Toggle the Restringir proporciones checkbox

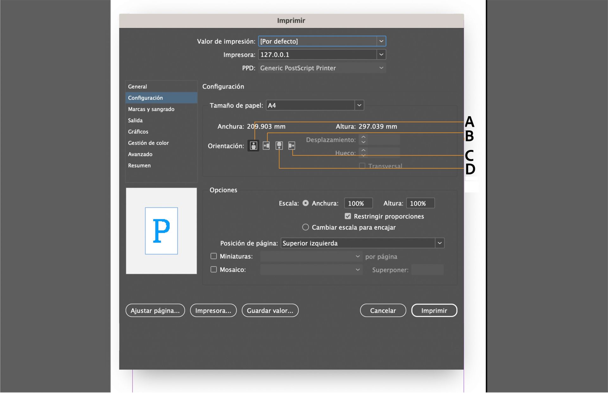[x=348, y=216]
